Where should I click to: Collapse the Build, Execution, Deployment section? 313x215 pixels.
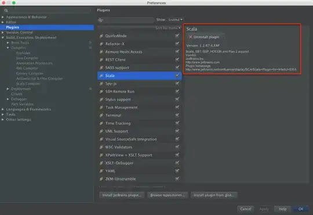(x=2, y=37)
